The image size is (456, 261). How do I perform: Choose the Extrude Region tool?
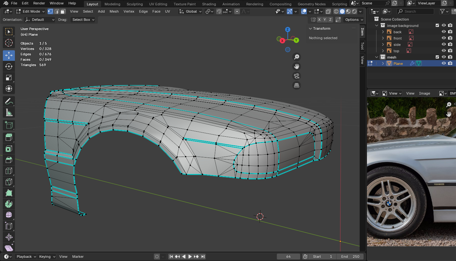point(9,137)
